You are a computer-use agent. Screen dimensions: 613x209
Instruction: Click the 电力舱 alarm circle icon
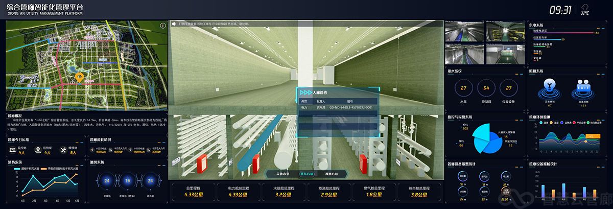pyautogui.click(x=506, y=176)
